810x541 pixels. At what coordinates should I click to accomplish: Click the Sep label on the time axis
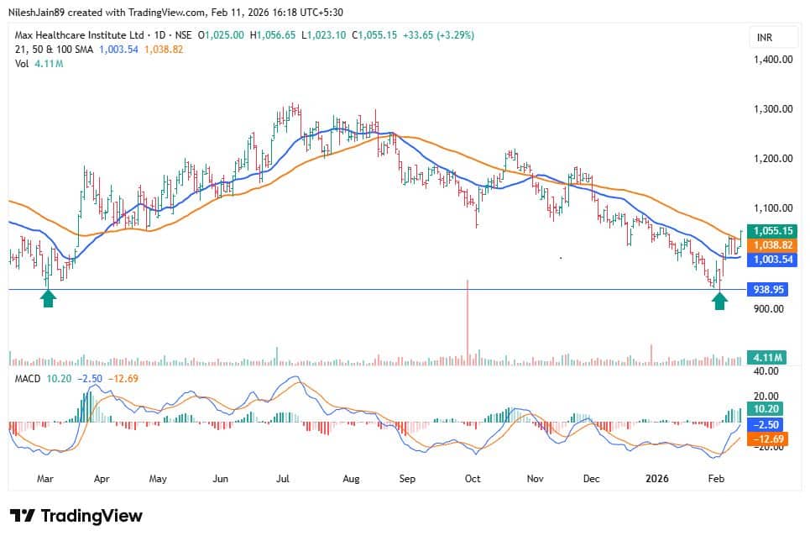408,479
